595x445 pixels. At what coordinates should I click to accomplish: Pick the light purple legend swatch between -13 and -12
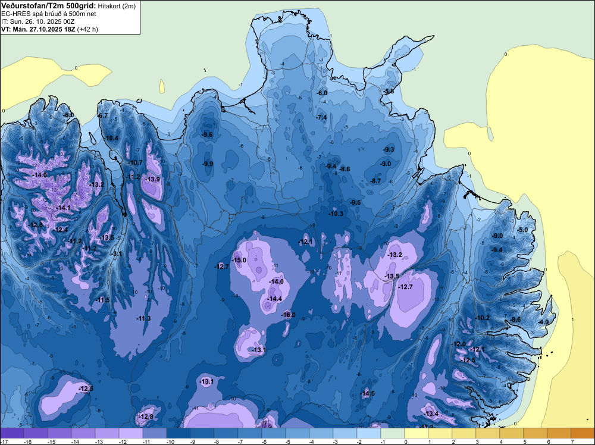coord(107,433)
